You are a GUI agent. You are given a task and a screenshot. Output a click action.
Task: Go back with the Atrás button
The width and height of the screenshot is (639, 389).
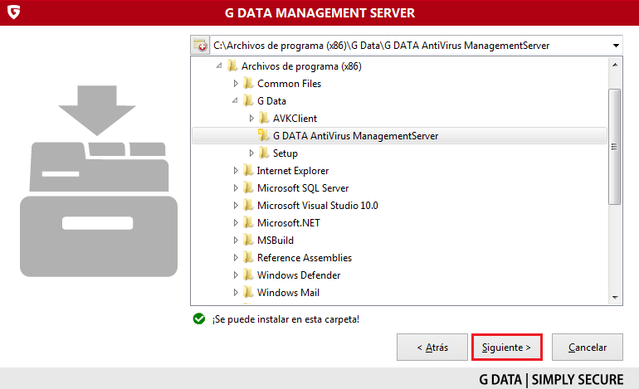426,348
